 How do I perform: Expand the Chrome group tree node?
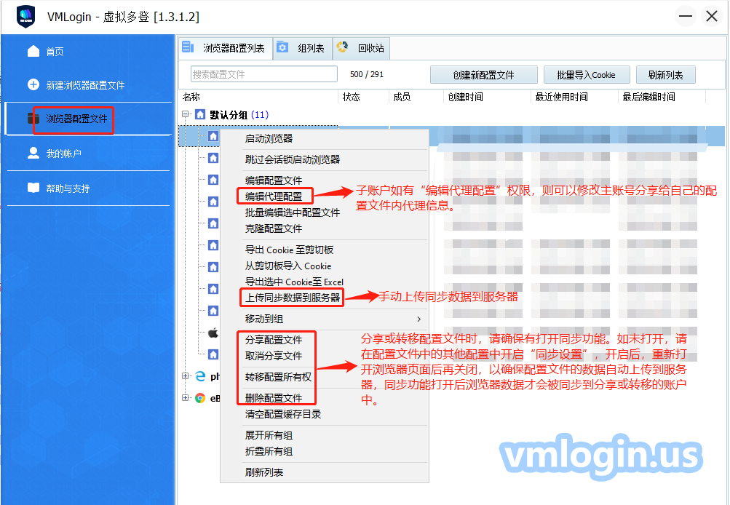[x=186, y=398]
